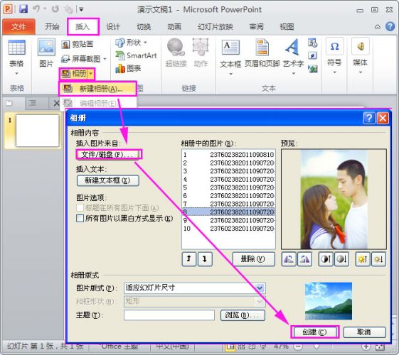
Task: Select picture 8 highlighted row in list
Action: tap(228, 212)
